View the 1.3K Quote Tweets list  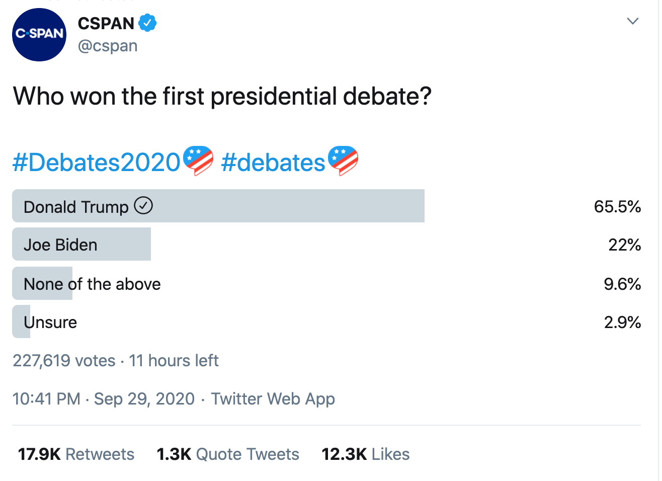228,454
